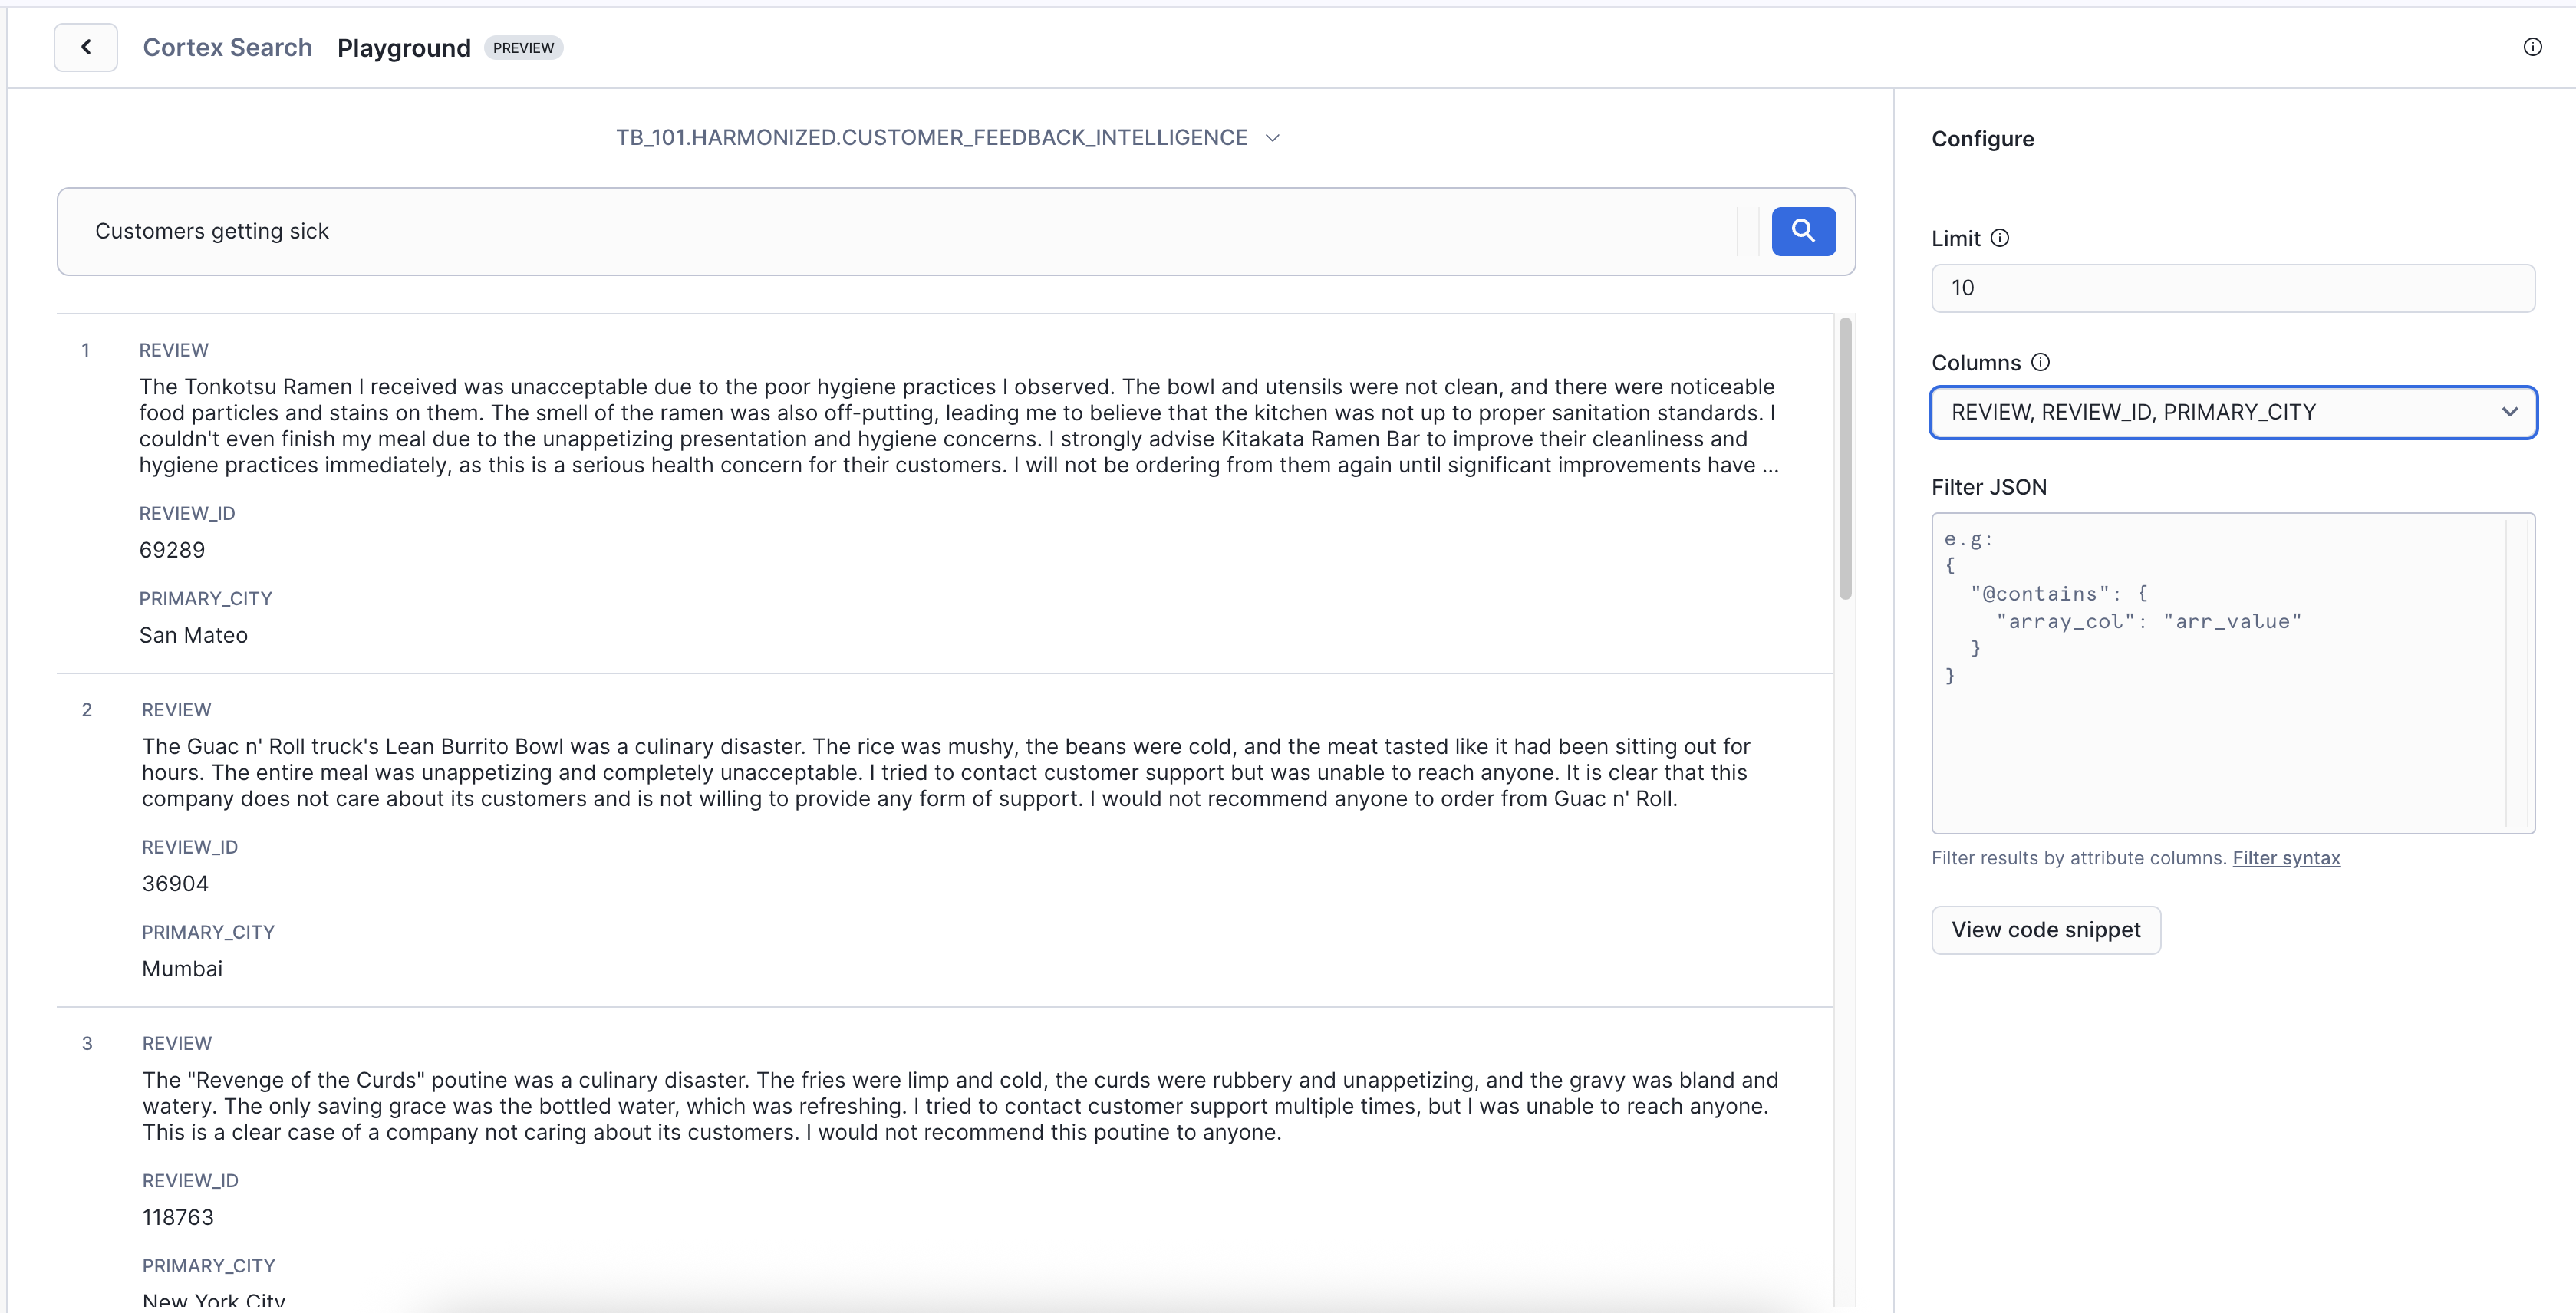Viewport: 2576px width, 1313px height.
Task: Open the Filter syntax link
Action: 2285,858
